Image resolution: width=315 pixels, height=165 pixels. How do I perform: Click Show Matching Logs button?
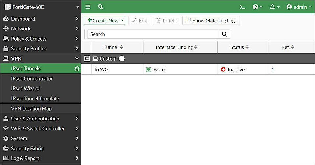pos(211,20)
